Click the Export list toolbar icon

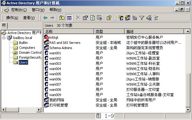(100, 18)
